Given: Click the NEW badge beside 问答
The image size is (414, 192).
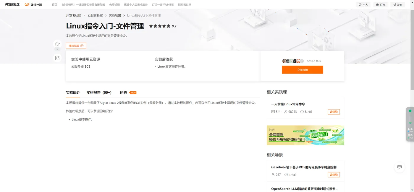Looking at the screenshot, I should point(133,92).
